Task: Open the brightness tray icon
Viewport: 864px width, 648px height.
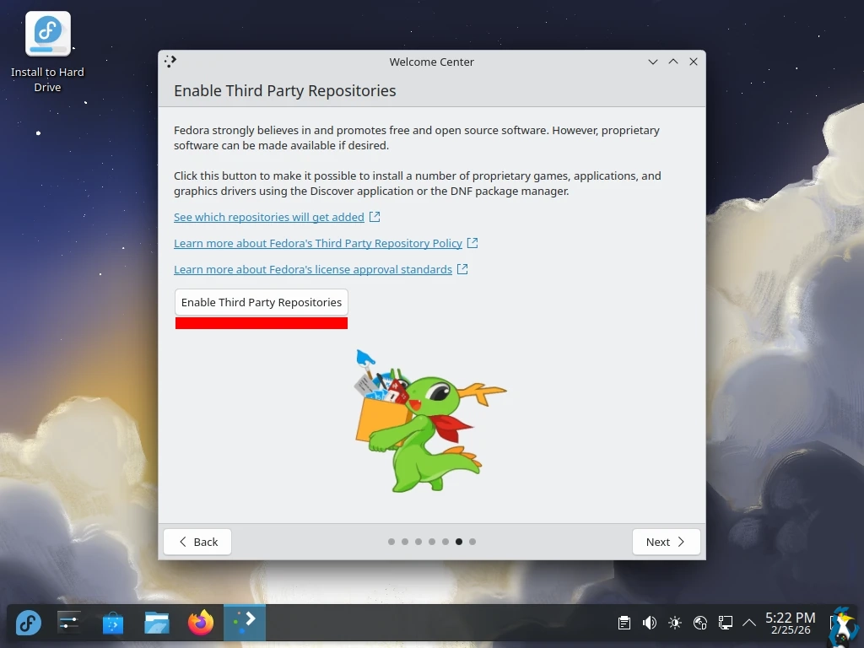Action: pos(674,624)
